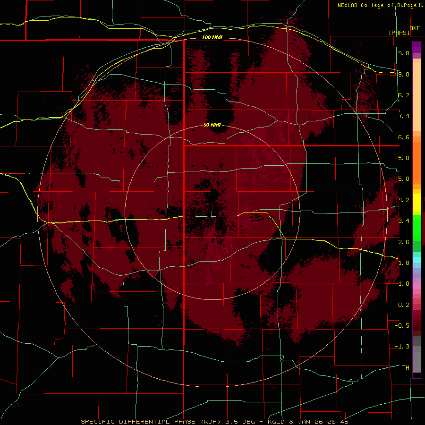Click the orange segment of the color bar

click(x=417, y=162)
